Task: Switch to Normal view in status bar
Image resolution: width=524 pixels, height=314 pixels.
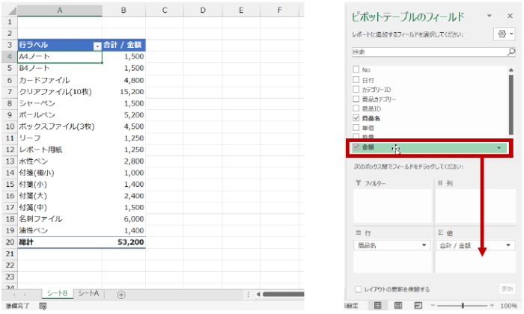Action: tap(377, 305)
